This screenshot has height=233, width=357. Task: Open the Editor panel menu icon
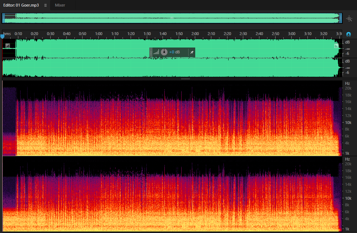[x=45, y=5]
